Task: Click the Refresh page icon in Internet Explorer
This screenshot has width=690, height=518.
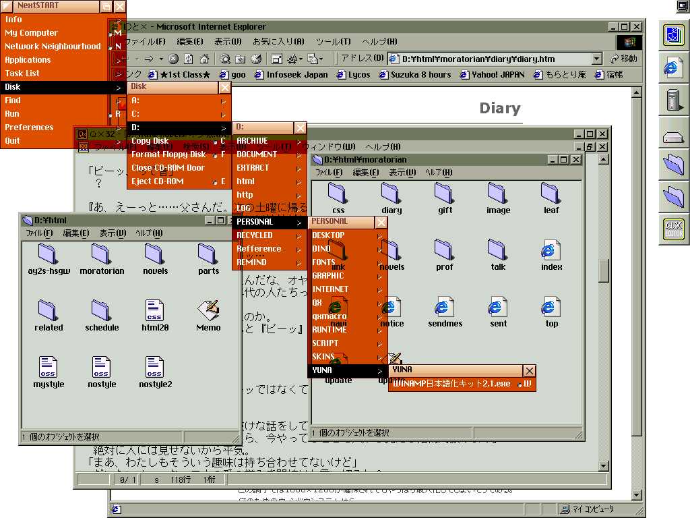Action: coord(189,59)
